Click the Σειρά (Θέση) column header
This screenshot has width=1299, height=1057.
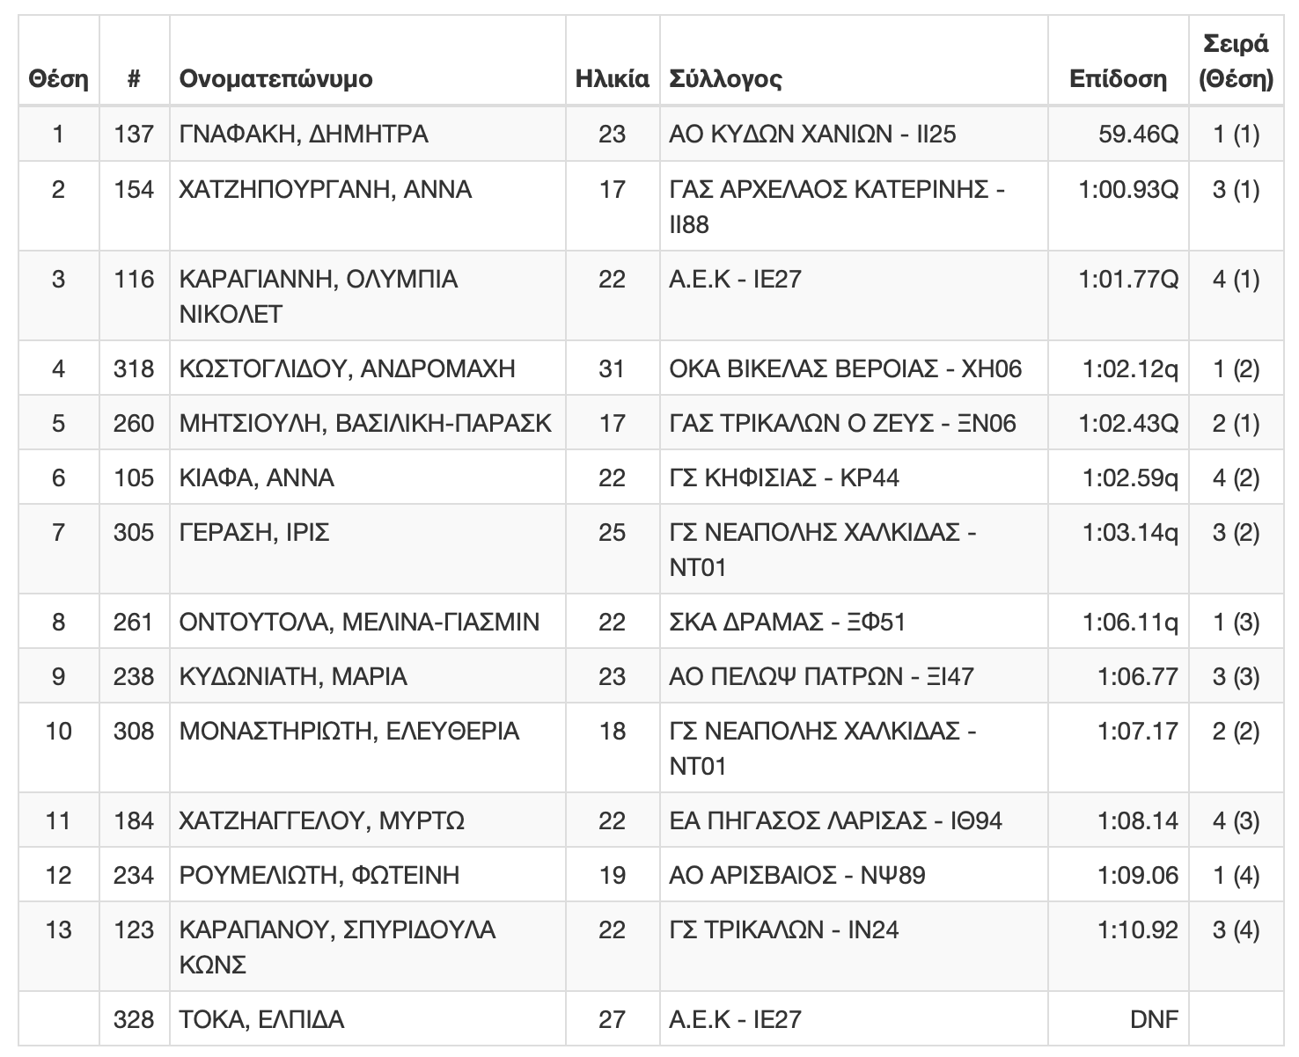tap(1236, 62)
